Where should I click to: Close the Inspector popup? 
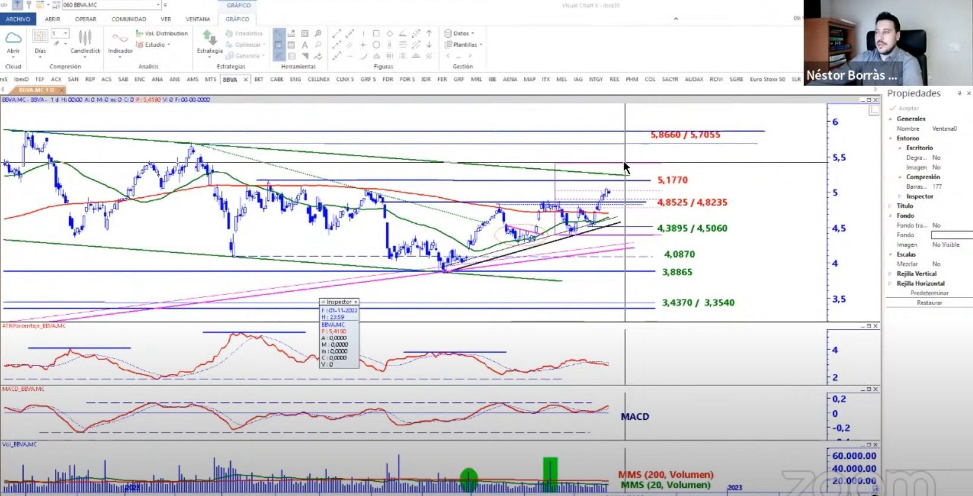click(355, 302)
